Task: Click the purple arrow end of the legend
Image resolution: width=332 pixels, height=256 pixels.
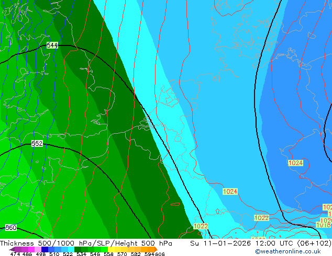Action: [x=12, y=249]
